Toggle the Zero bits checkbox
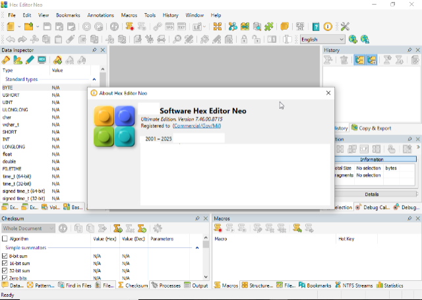 pyautogui.click(x=5, y=278)
